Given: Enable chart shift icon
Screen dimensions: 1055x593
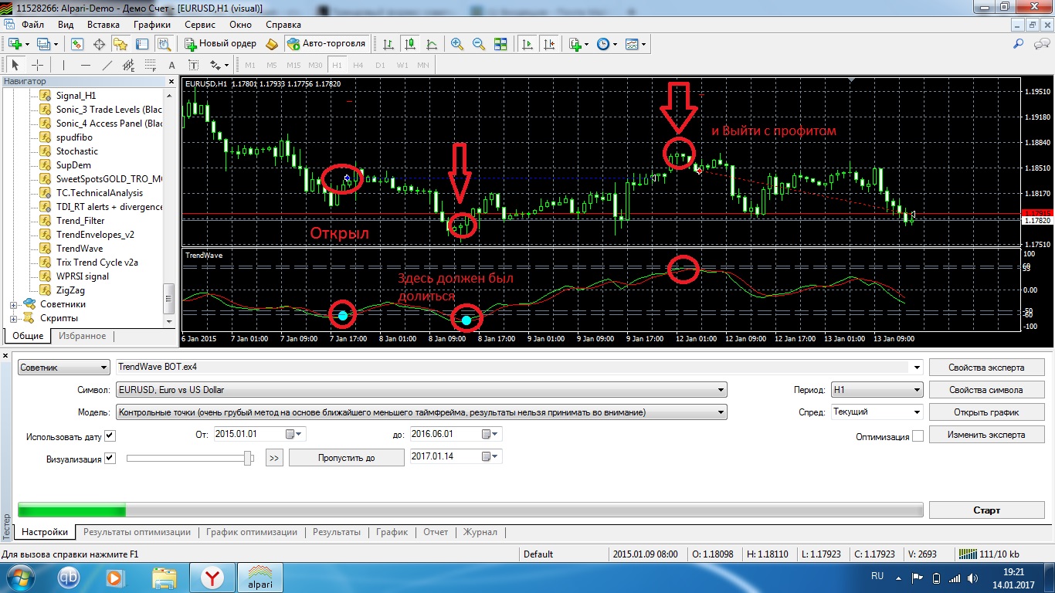Looking at the screenshot, I should tap(549, 44).
